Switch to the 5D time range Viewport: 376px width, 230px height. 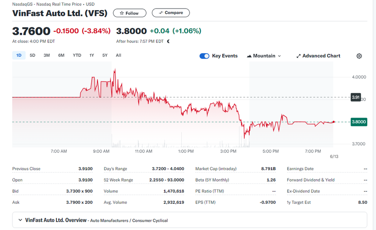point(33,55)
